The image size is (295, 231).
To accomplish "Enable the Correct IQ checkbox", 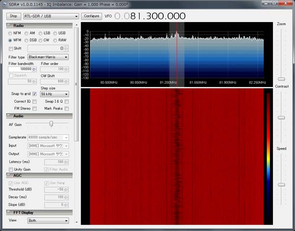I will tap(34, 102).
